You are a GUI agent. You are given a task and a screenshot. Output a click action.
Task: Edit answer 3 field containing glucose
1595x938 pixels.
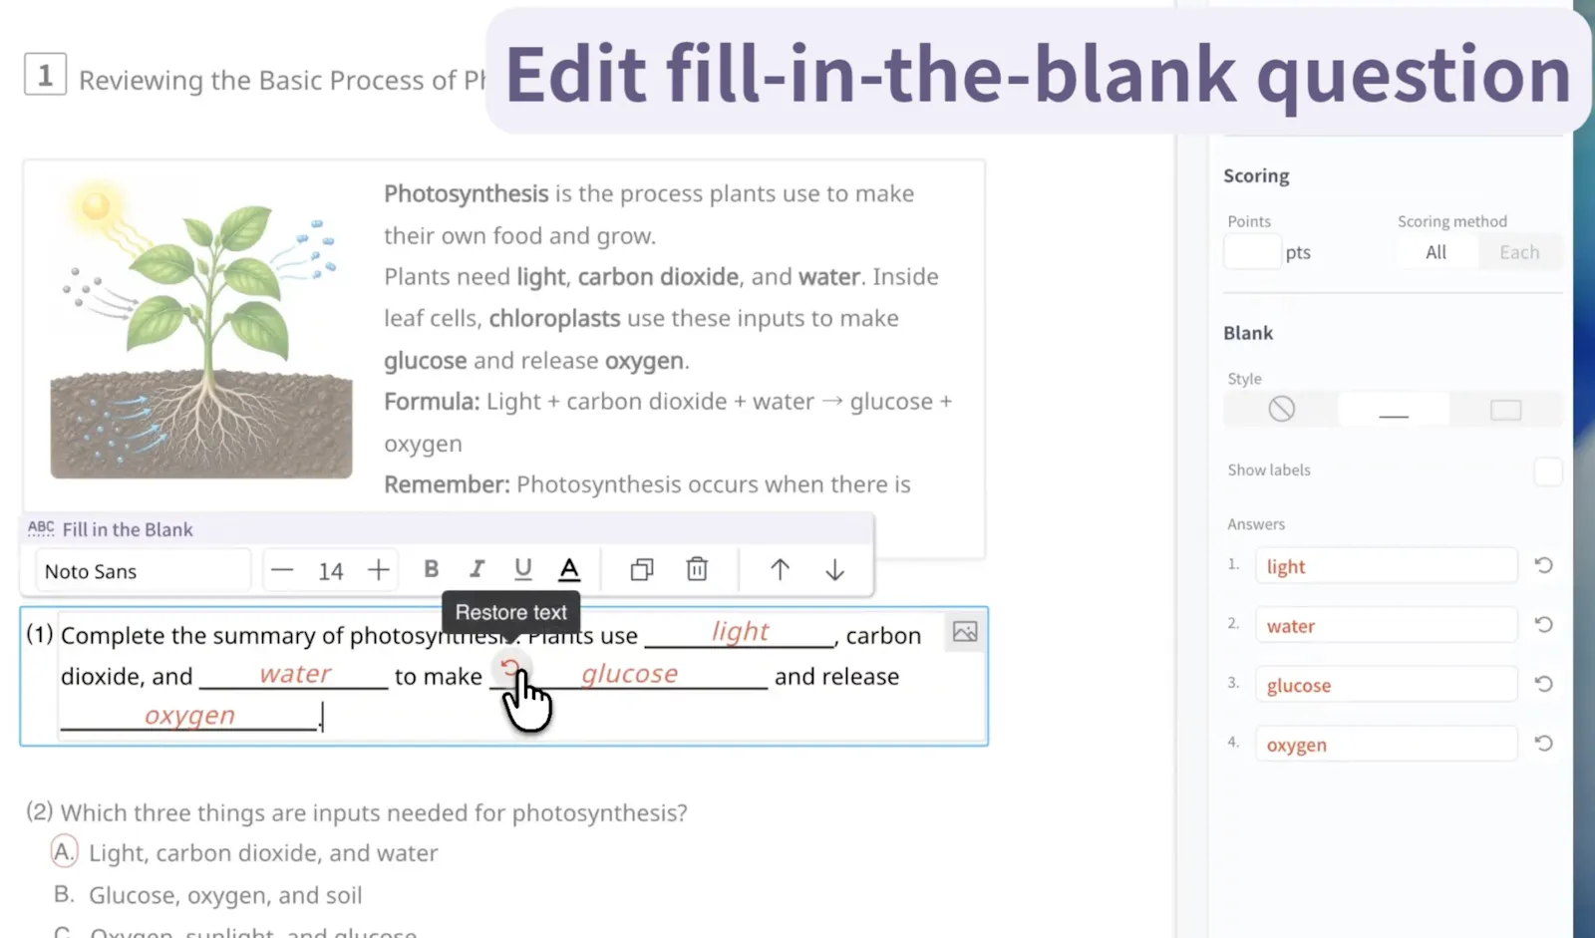click(1386, 685)
